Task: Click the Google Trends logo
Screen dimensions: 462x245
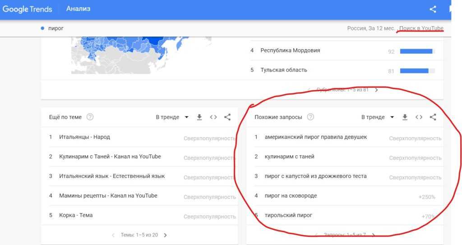Action: (x=27, y=9)
